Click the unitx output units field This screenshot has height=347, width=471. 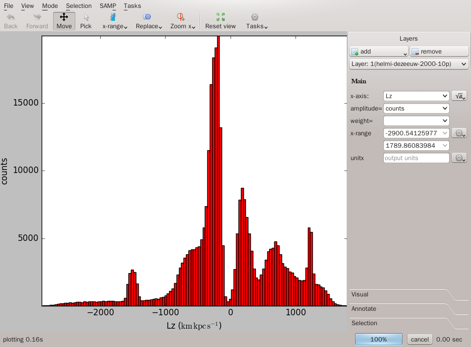(x=416, y=158)
